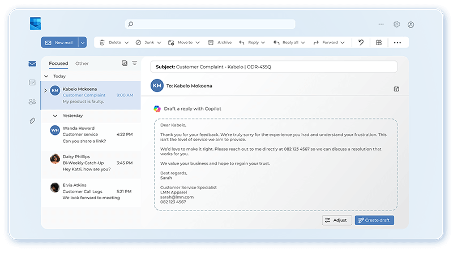Open the People contacts icon
Viewport: 453px width, 254px height.
[32, 102]
